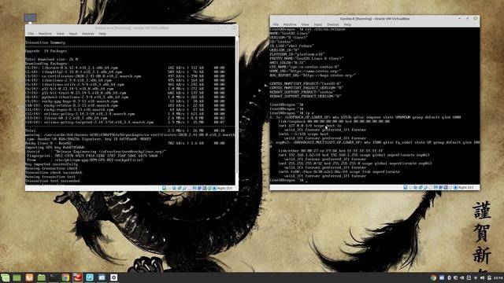Viewport: 504px width, 283px height.
Task: Open Help menu in Centos-8 VM window
Action: pos(347,24)
